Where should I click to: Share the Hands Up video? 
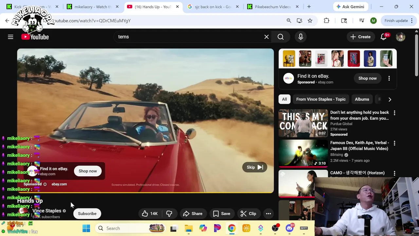(x=193, y=214)
